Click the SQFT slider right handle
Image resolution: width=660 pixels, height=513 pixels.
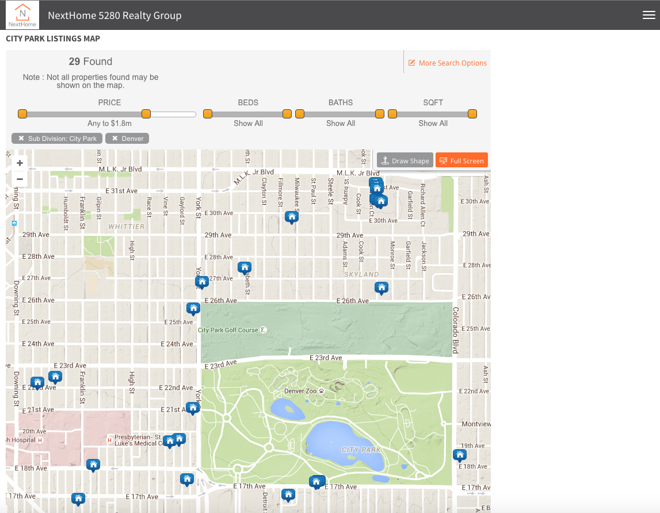tap(472, 114)
